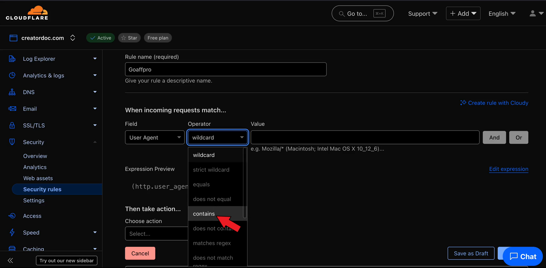Click the Cloudflare logo

pyautogui.click(x=27, y=13)
